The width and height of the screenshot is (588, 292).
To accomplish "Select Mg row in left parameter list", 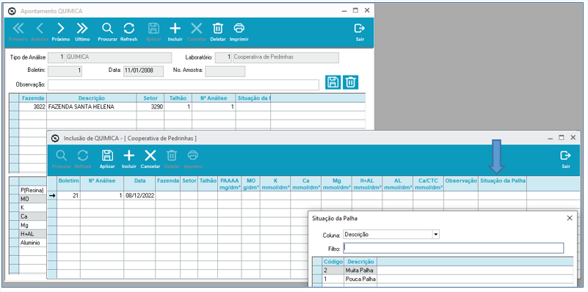I will tap(32, 225).
